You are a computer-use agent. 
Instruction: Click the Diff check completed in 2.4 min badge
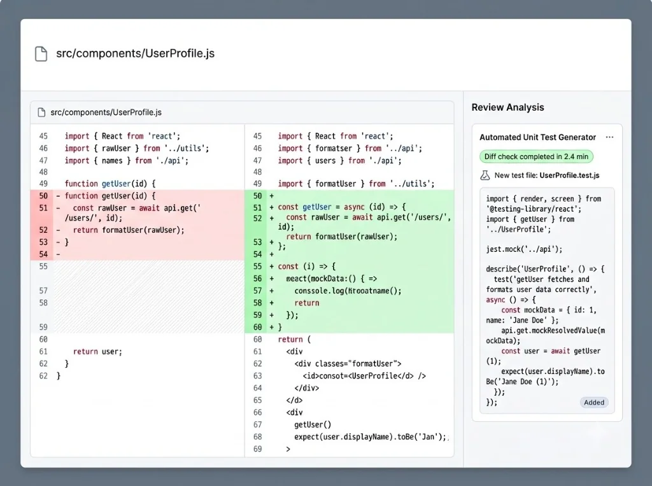[536, 156]
